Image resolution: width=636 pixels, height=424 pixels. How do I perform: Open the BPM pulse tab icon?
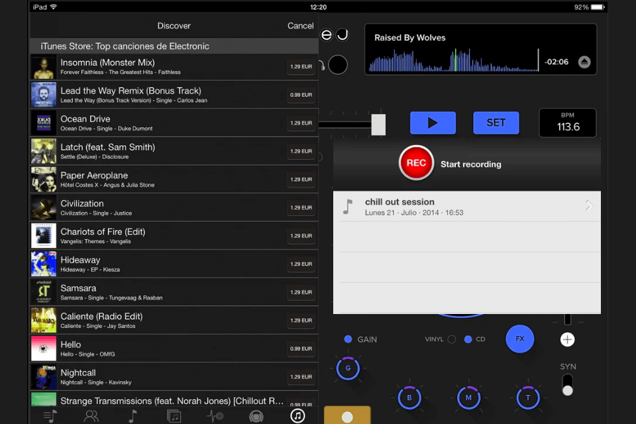pyautogui.click(x=215, y=416)
